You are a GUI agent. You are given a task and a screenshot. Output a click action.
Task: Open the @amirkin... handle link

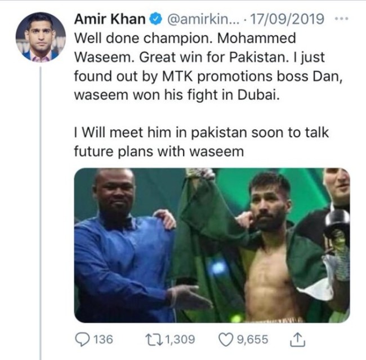pos(196,19)
